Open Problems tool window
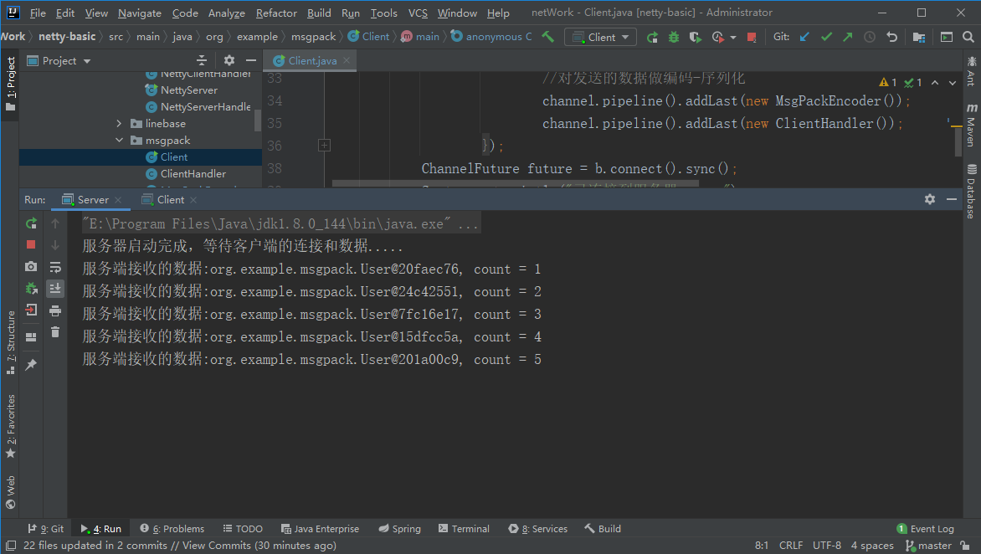 pos(172,529)
